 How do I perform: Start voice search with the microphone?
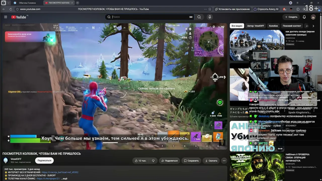210,17
